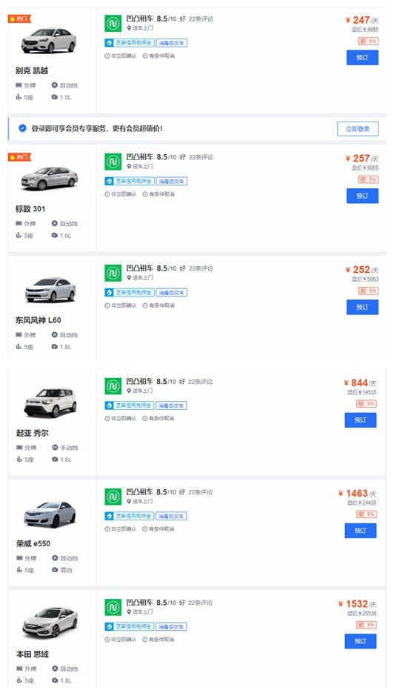This screenshot has width=394, height=696.
Task: Click the 本田 思域 car thumbnail
Action: [50, 623]
